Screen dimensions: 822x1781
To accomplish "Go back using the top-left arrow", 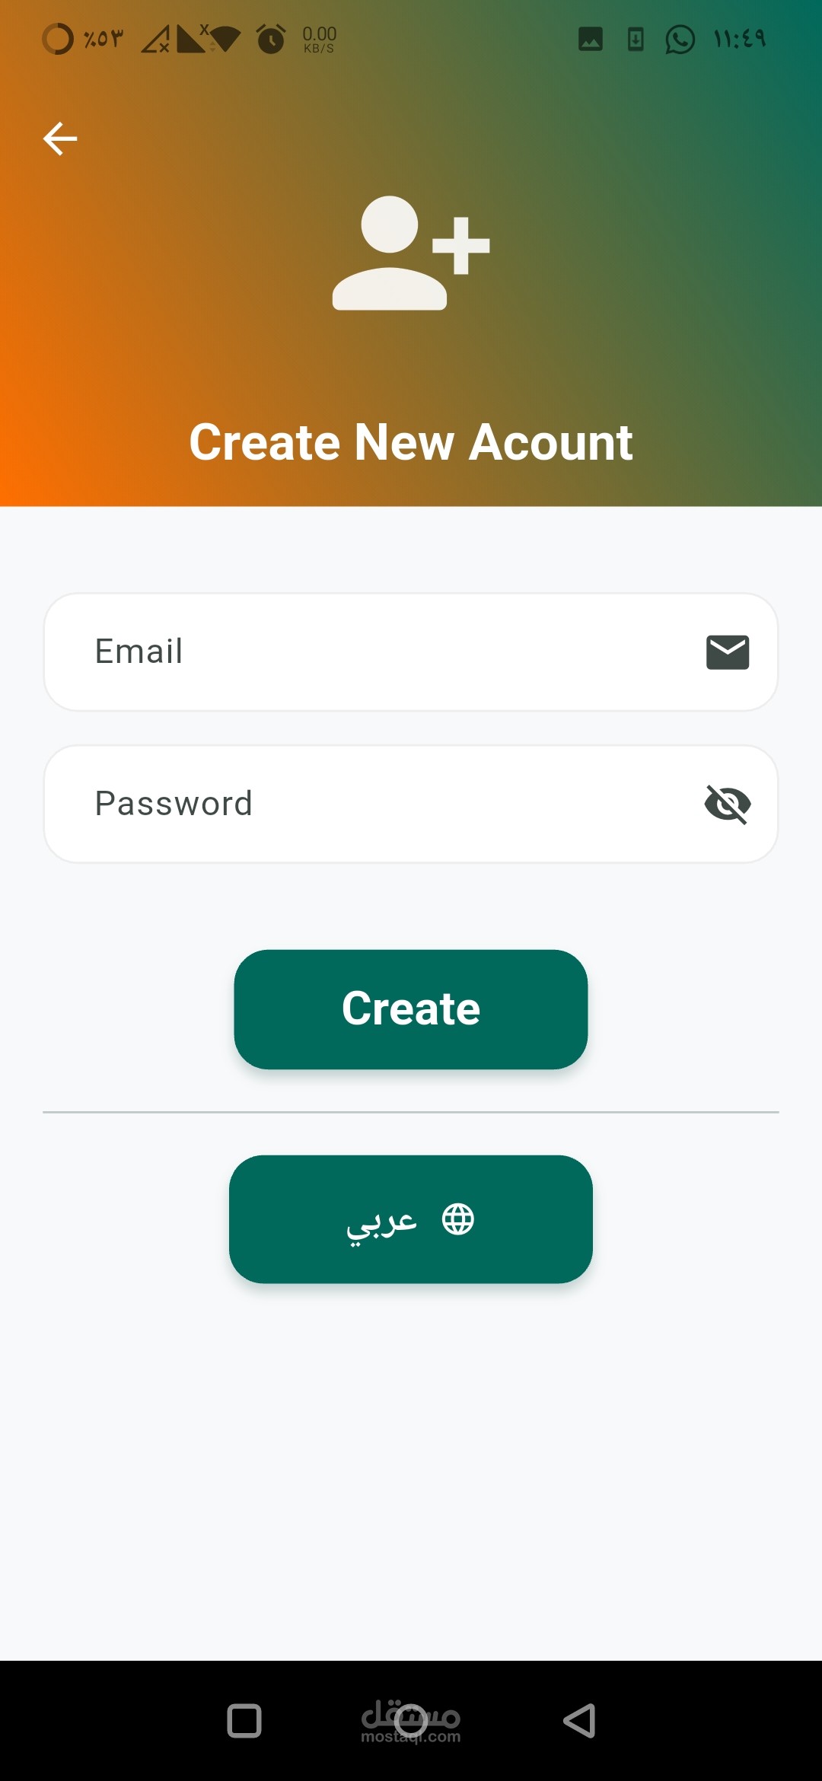I will pos(60,139).
